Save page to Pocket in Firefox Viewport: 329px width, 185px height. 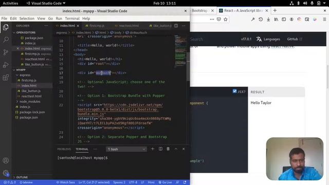coord(219,20)
